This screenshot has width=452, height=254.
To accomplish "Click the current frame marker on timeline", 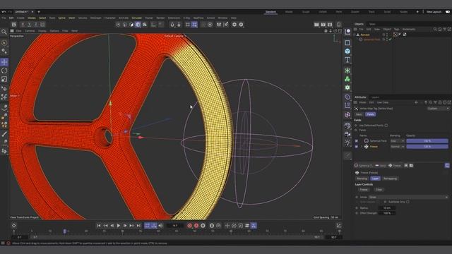I will coord(64,231).
